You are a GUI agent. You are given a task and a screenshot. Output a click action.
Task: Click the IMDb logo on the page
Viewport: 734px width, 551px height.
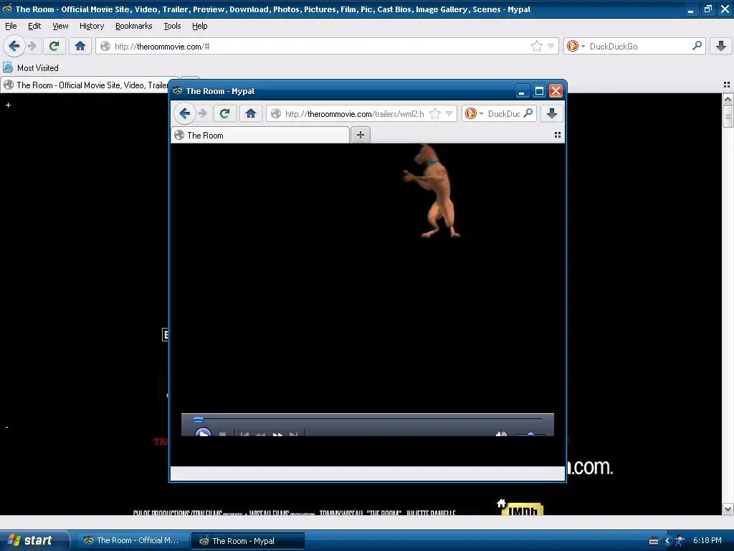(x=523, y=509)
